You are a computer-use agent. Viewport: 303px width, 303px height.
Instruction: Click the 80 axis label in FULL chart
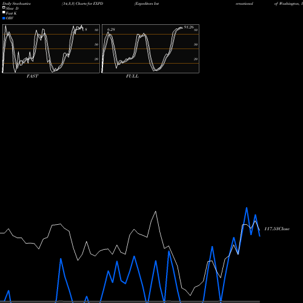coord(196,30)
